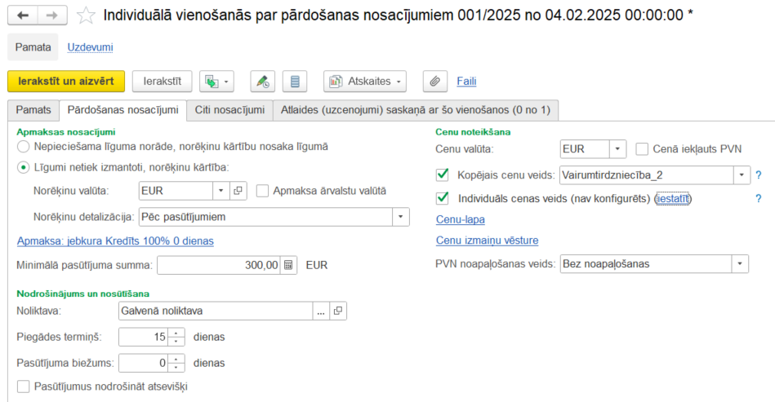The height and width of the screenshot is (402, 775).
Task: Click Kopējais cenu veids field Vairumtirdzniecība_2
Action: [647, 175]
